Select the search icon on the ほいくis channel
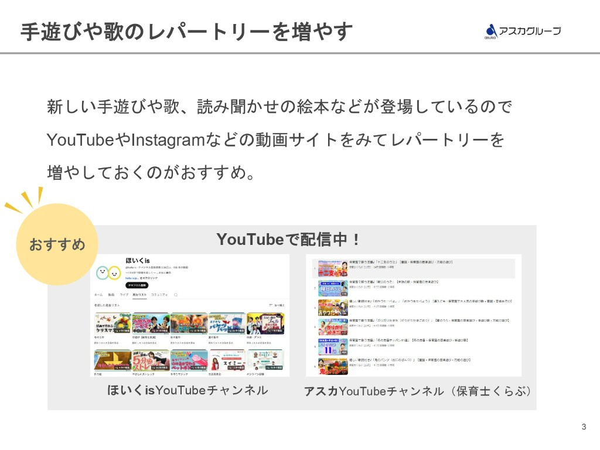600x450 pixels. coord(176,294)
